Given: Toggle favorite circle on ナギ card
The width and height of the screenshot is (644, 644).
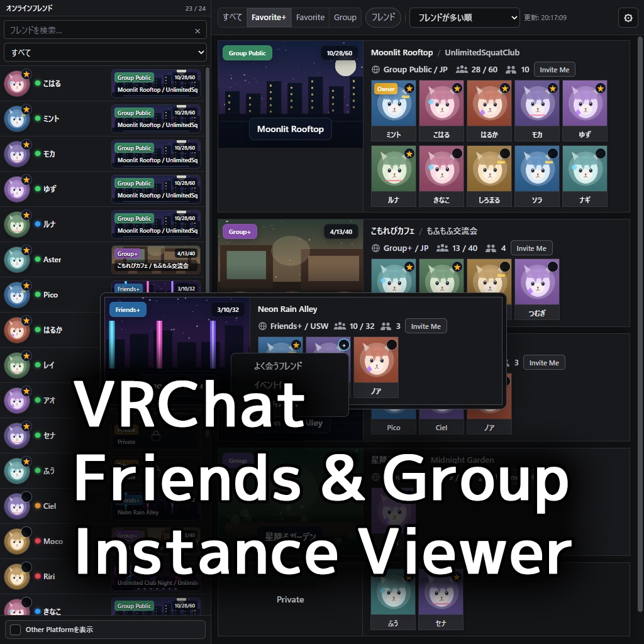Looking at the screenshot, I should (x=601, y=153).
